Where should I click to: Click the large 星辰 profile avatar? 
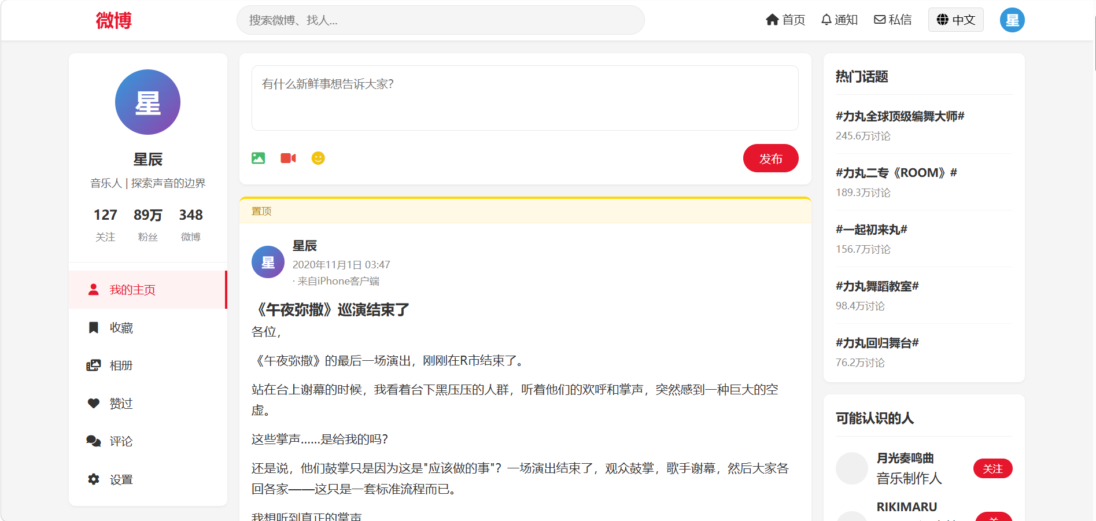coord(147,102)
